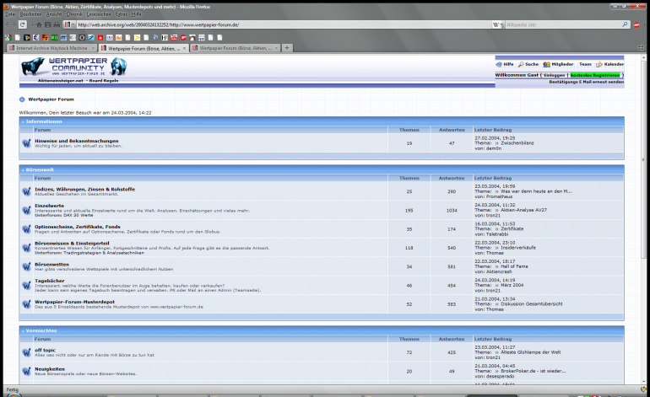
Task: Open last post topic Zwischenbilanz
Action: click(x=517, y=143)
